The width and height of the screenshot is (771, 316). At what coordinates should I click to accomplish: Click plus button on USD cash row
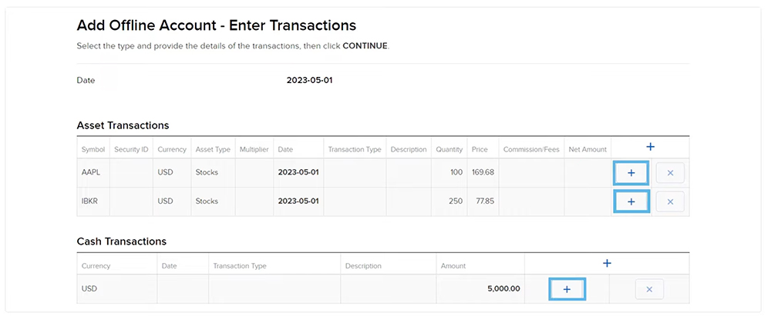[x=567, y=289]
